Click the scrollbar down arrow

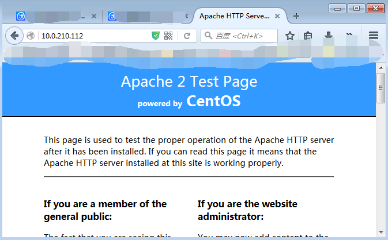(381, 233)
